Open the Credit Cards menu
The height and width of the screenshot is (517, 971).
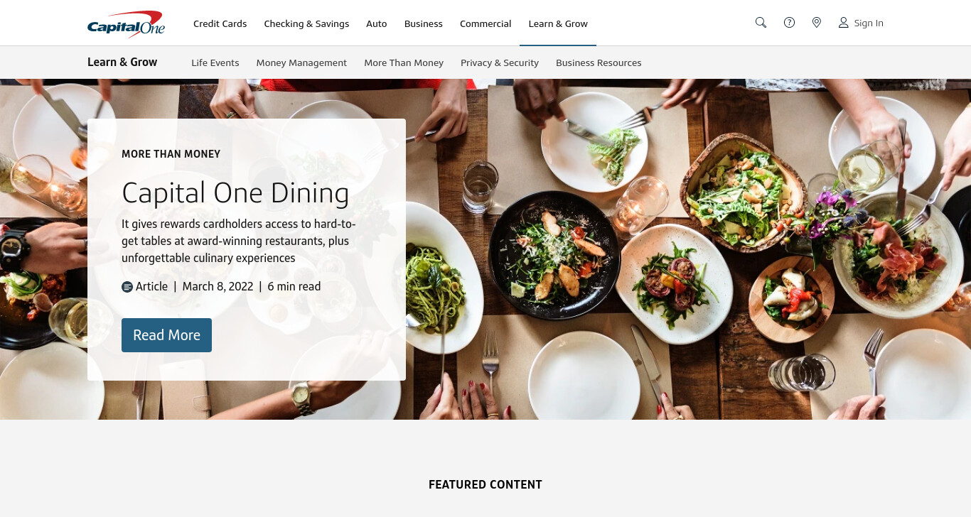220,23
